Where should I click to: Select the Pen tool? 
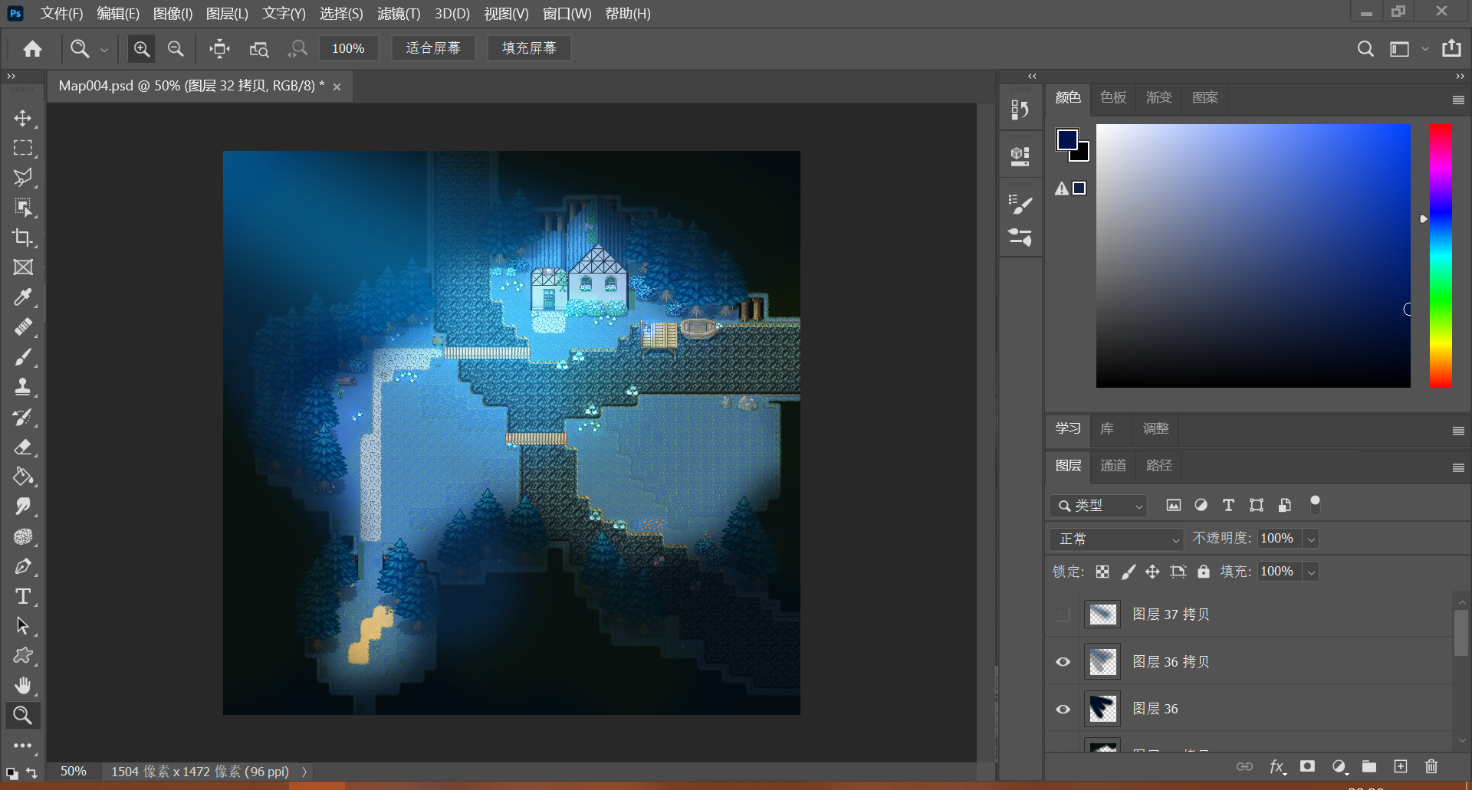[x=23, y=566]
